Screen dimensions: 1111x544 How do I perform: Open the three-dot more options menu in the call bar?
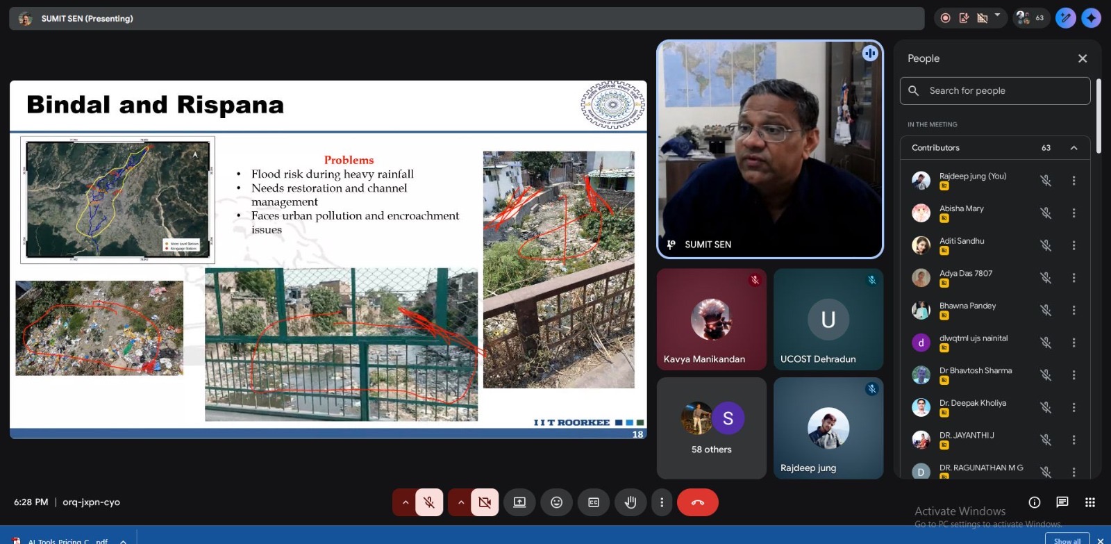[x=662, y=502]
